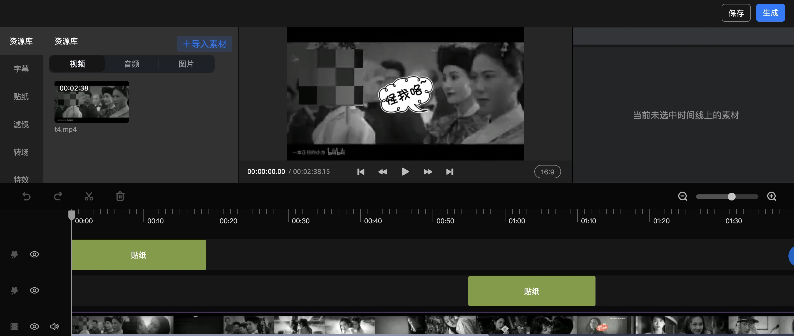
Task: Switch to the 视频 tab
Action: (x=77, y=64)
